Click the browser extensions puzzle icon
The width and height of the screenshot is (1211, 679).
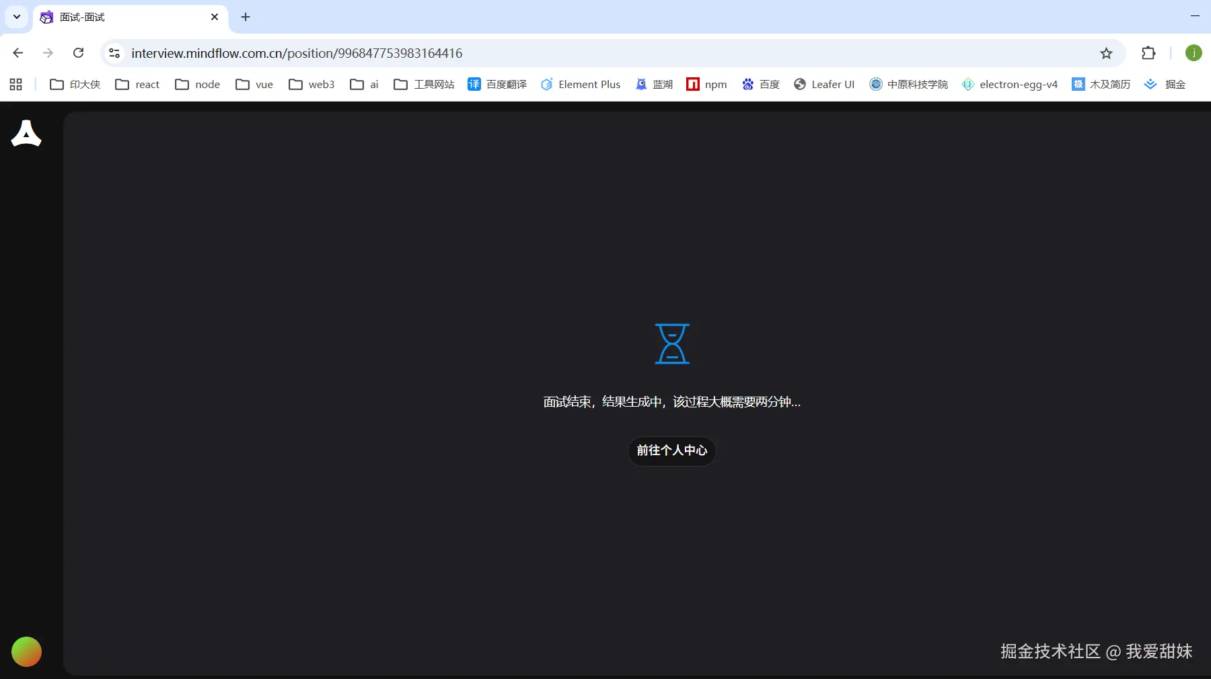click(x=1149, y=53)
